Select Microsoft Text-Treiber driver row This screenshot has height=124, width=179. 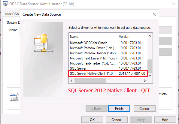[108, 63]
